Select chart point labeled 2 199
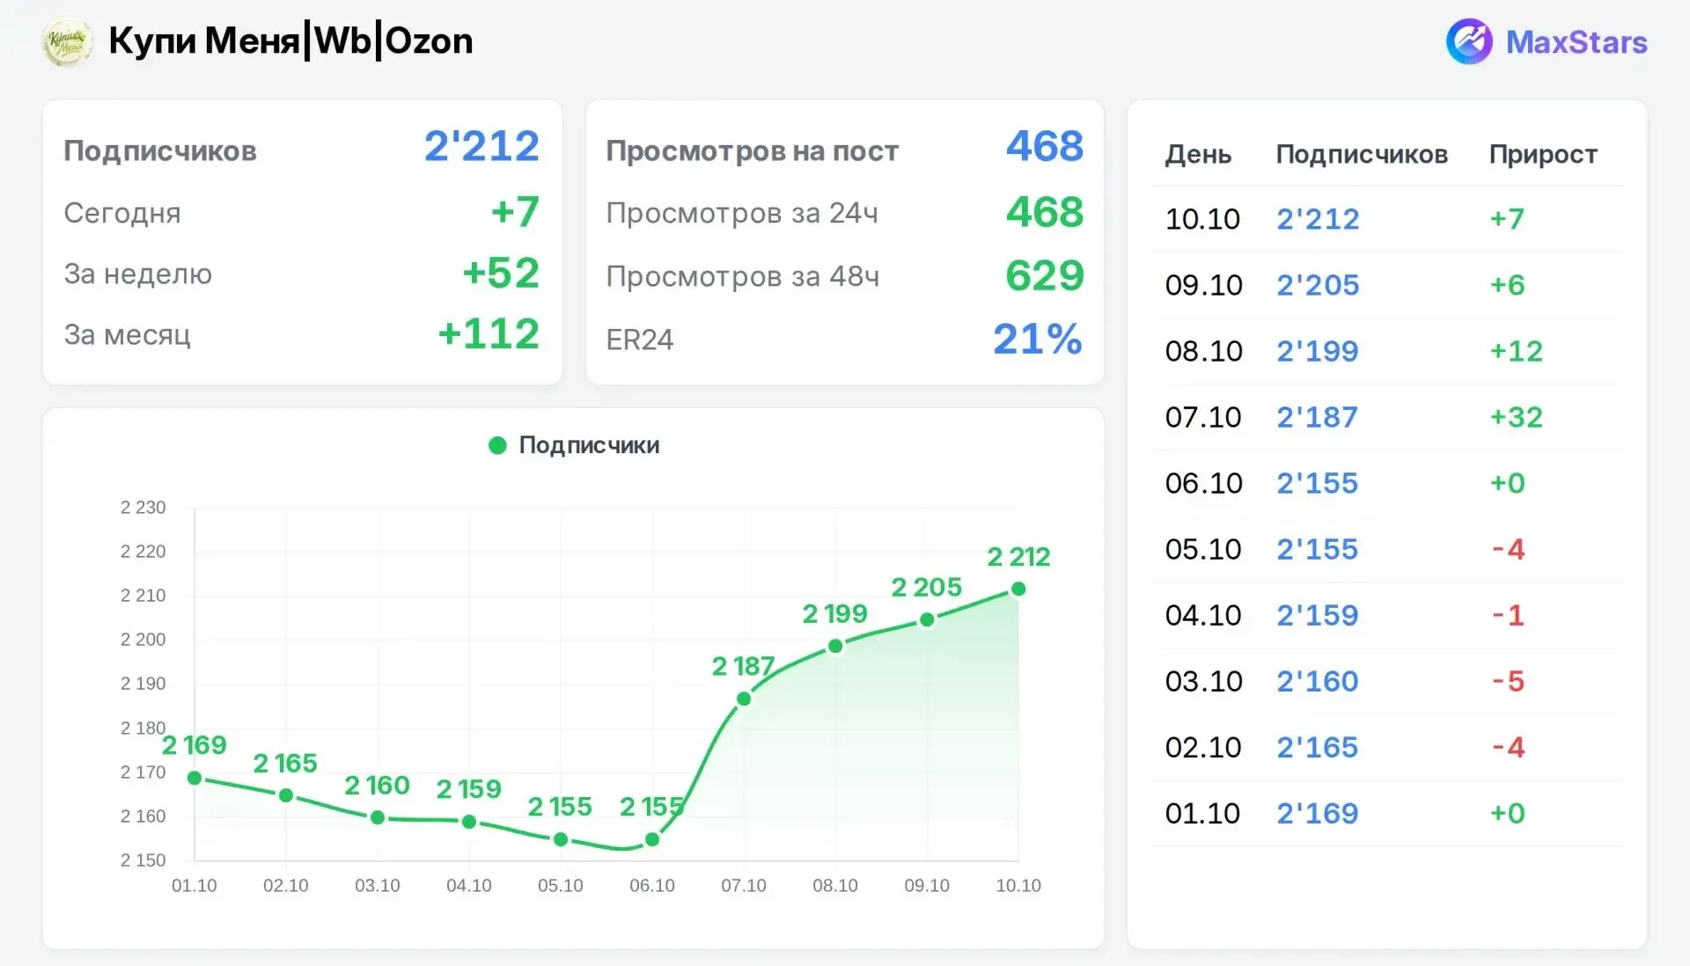Viewport: 1690px width, 966px height. (x=835, y=646)
